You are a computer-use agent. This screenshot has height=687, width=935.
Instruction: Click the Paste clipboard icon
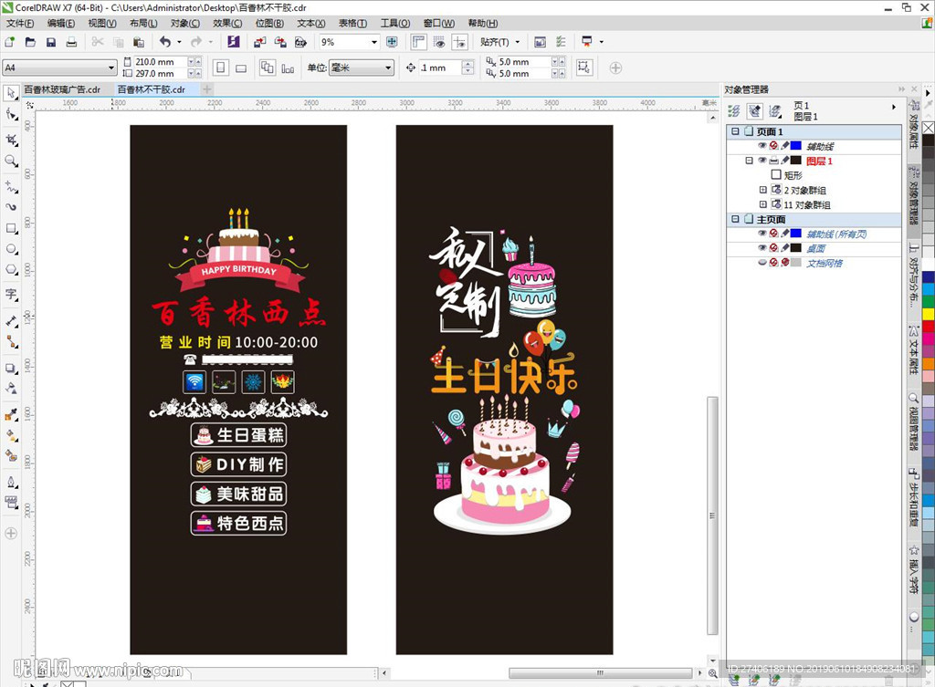tap(139, 42)
